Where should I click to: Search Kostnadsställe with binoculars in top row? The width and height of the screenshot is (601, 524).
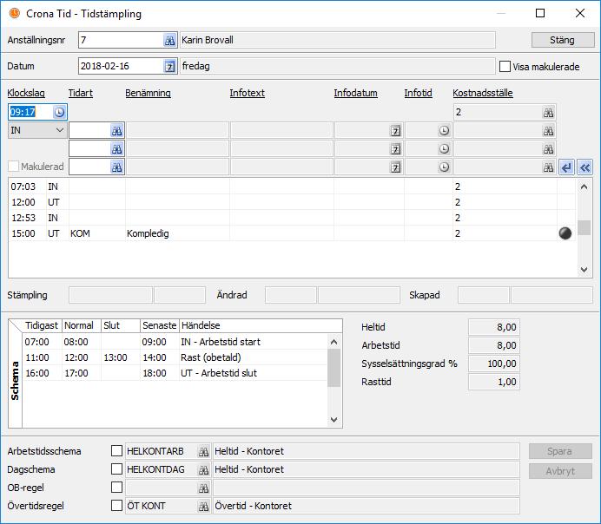[548, 112]
